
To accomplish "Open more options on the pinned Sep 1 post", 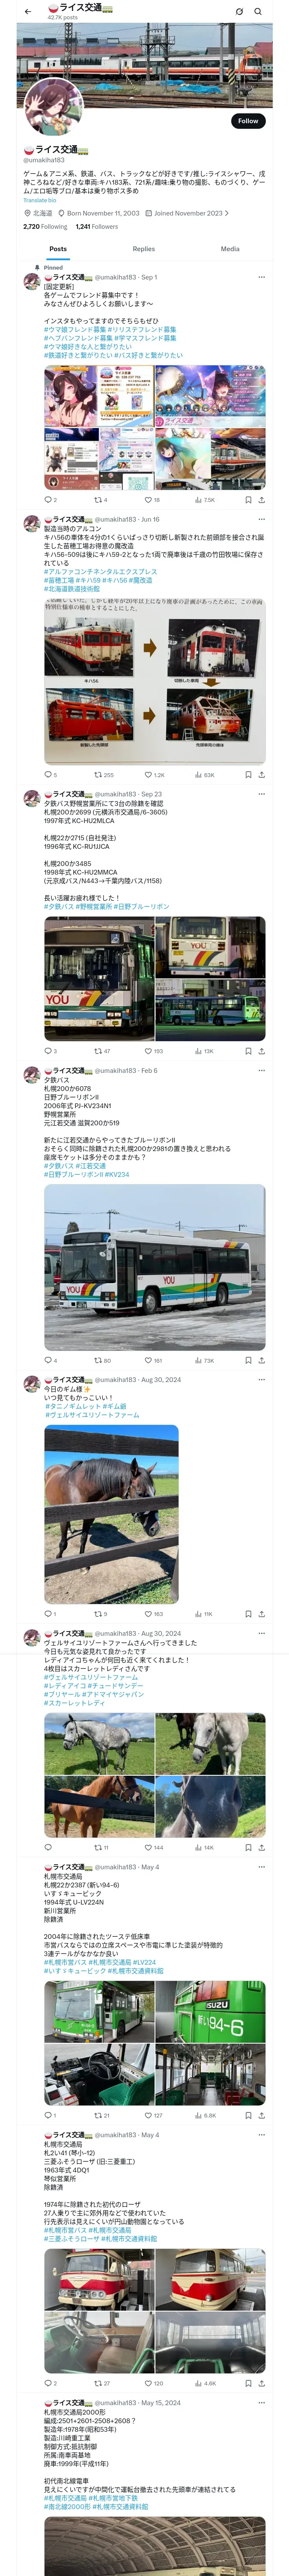I will (x=261, y=277).
